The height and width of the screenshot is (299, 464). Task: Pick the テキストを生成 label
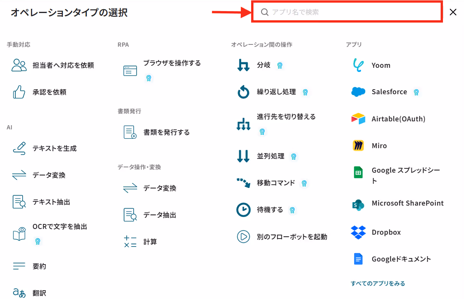(55, 149)
